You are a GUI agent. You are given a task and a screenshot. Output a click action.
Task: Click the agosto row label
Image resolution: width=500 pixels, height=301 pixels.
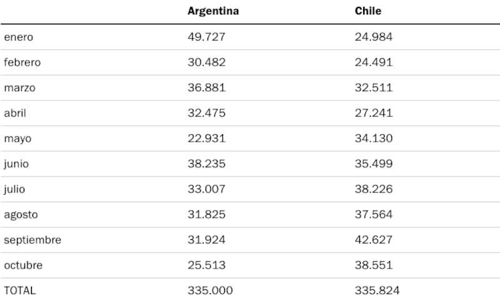tap(21, 214)
